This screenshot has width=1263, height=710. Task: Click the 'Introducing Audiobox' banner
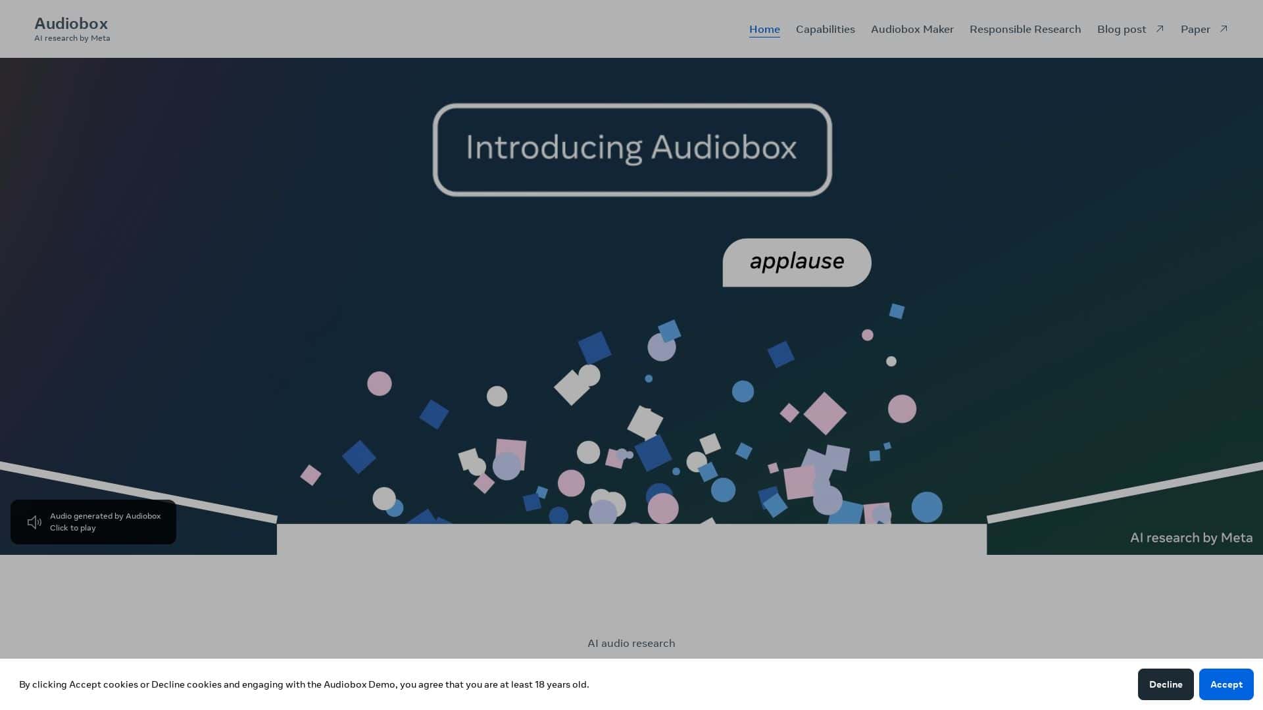point(631,149)
